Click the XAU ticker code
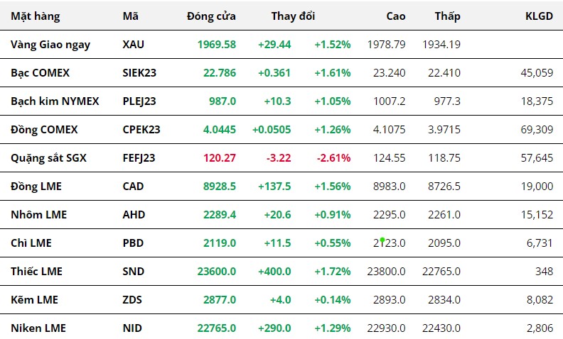This screenshot has height=339, width=563. [x=133, y=45]
